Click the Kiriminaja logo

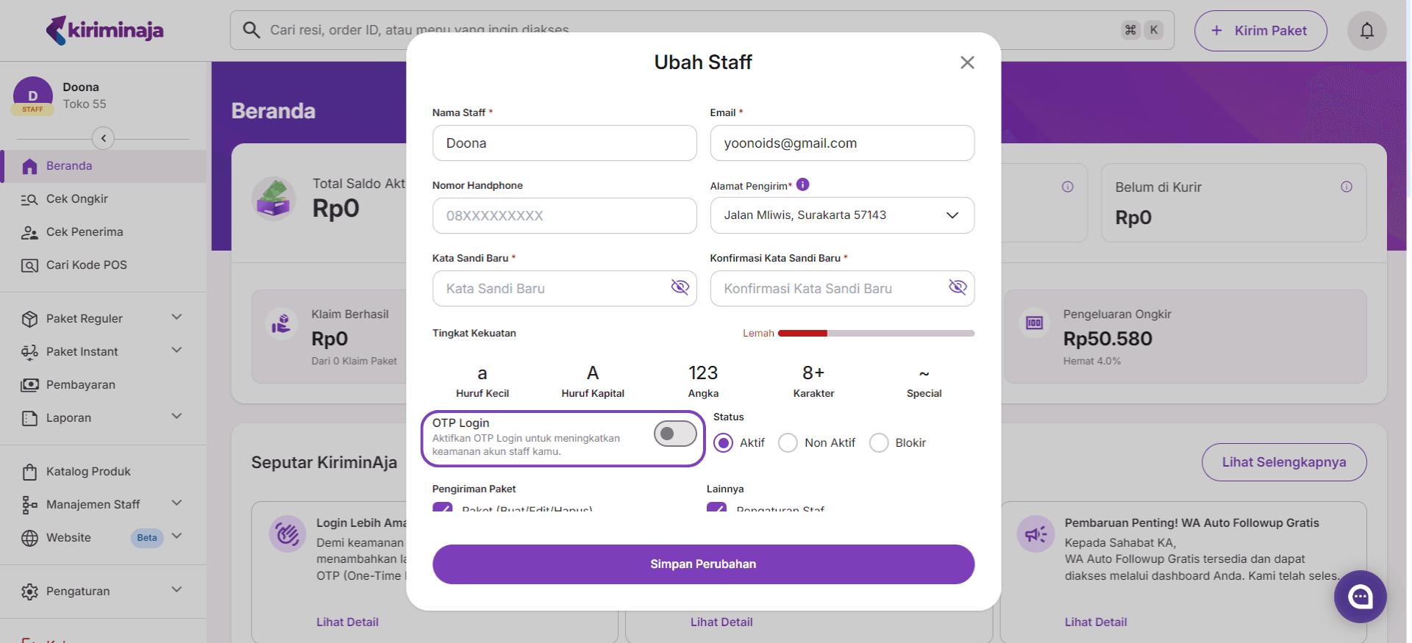[x=104, y=30]
